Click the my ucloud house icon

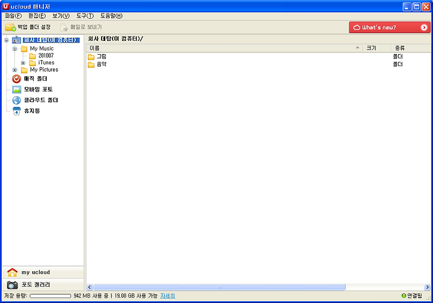[12, 272]
